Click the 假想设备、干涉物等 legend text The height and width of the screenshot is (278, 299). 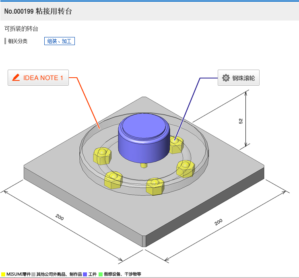122,274
